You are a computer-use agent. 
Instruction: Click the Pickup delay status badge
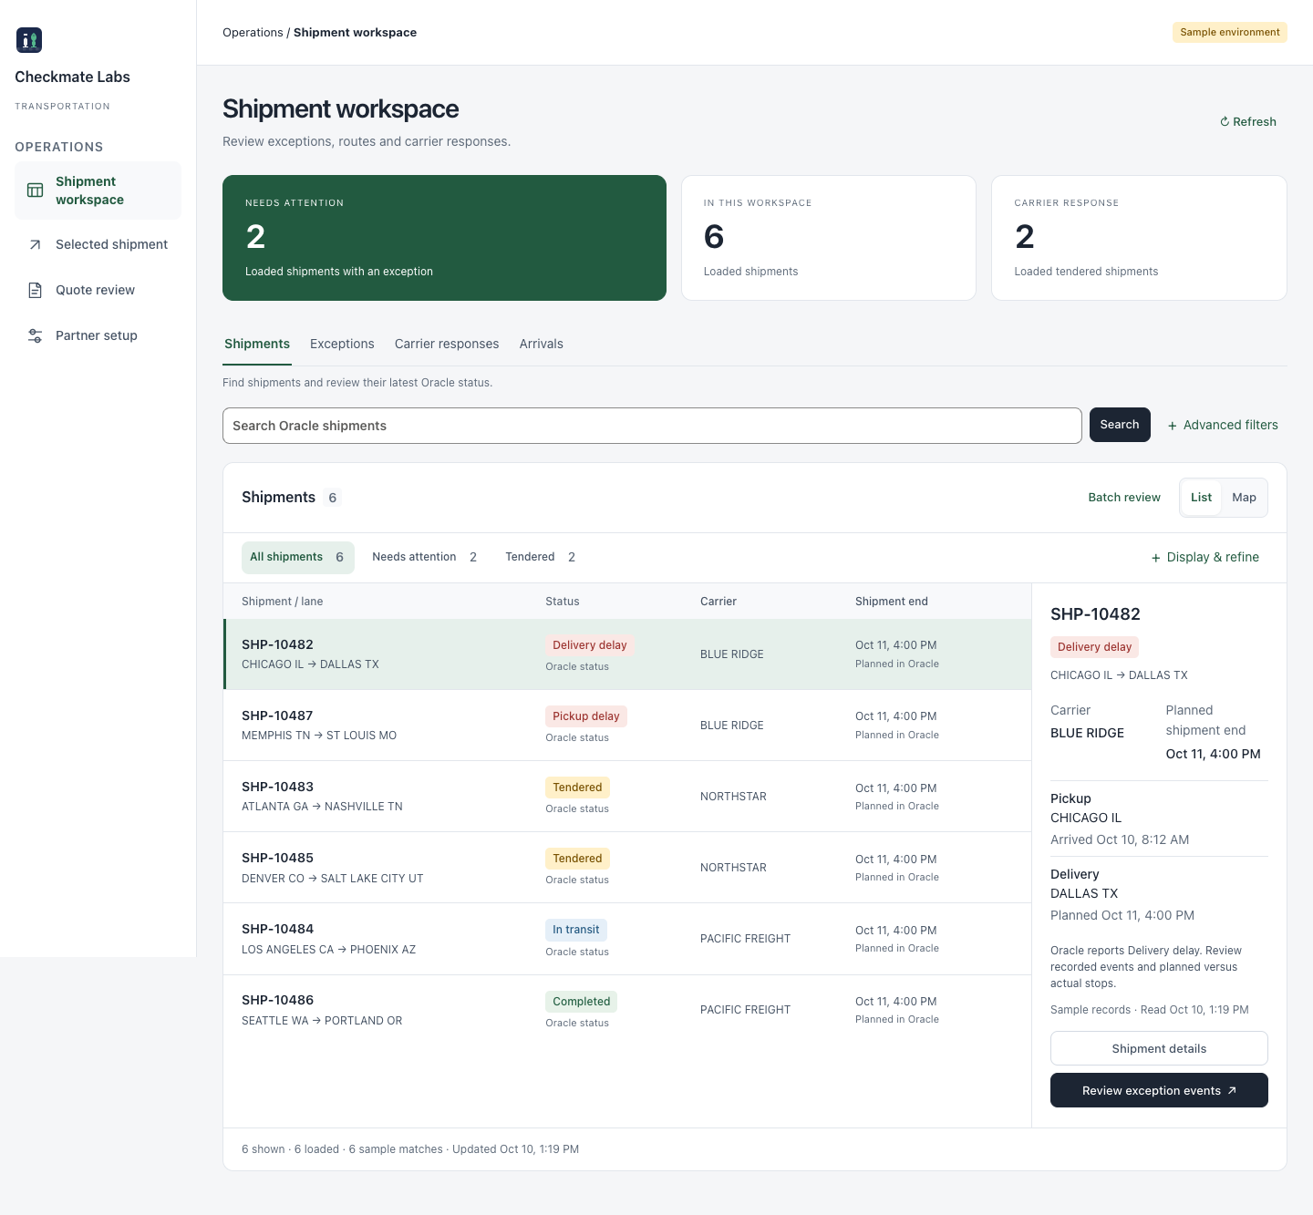point(586,716)
